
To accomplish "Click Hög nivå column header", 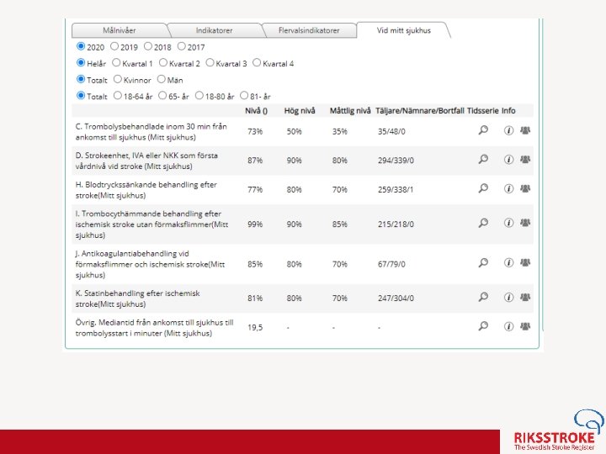I will [x=300, y=111].
